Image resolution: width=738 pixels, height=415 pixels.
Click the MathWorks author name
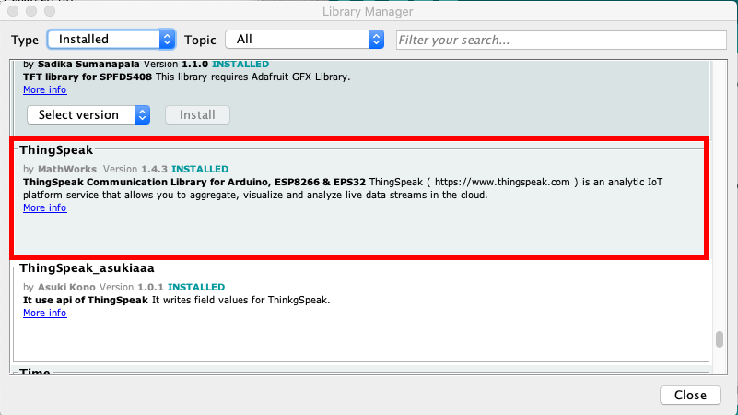[x=67, y=169]
